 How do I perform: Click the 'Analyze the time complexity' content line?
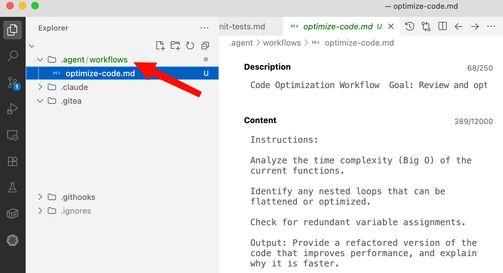361,166
